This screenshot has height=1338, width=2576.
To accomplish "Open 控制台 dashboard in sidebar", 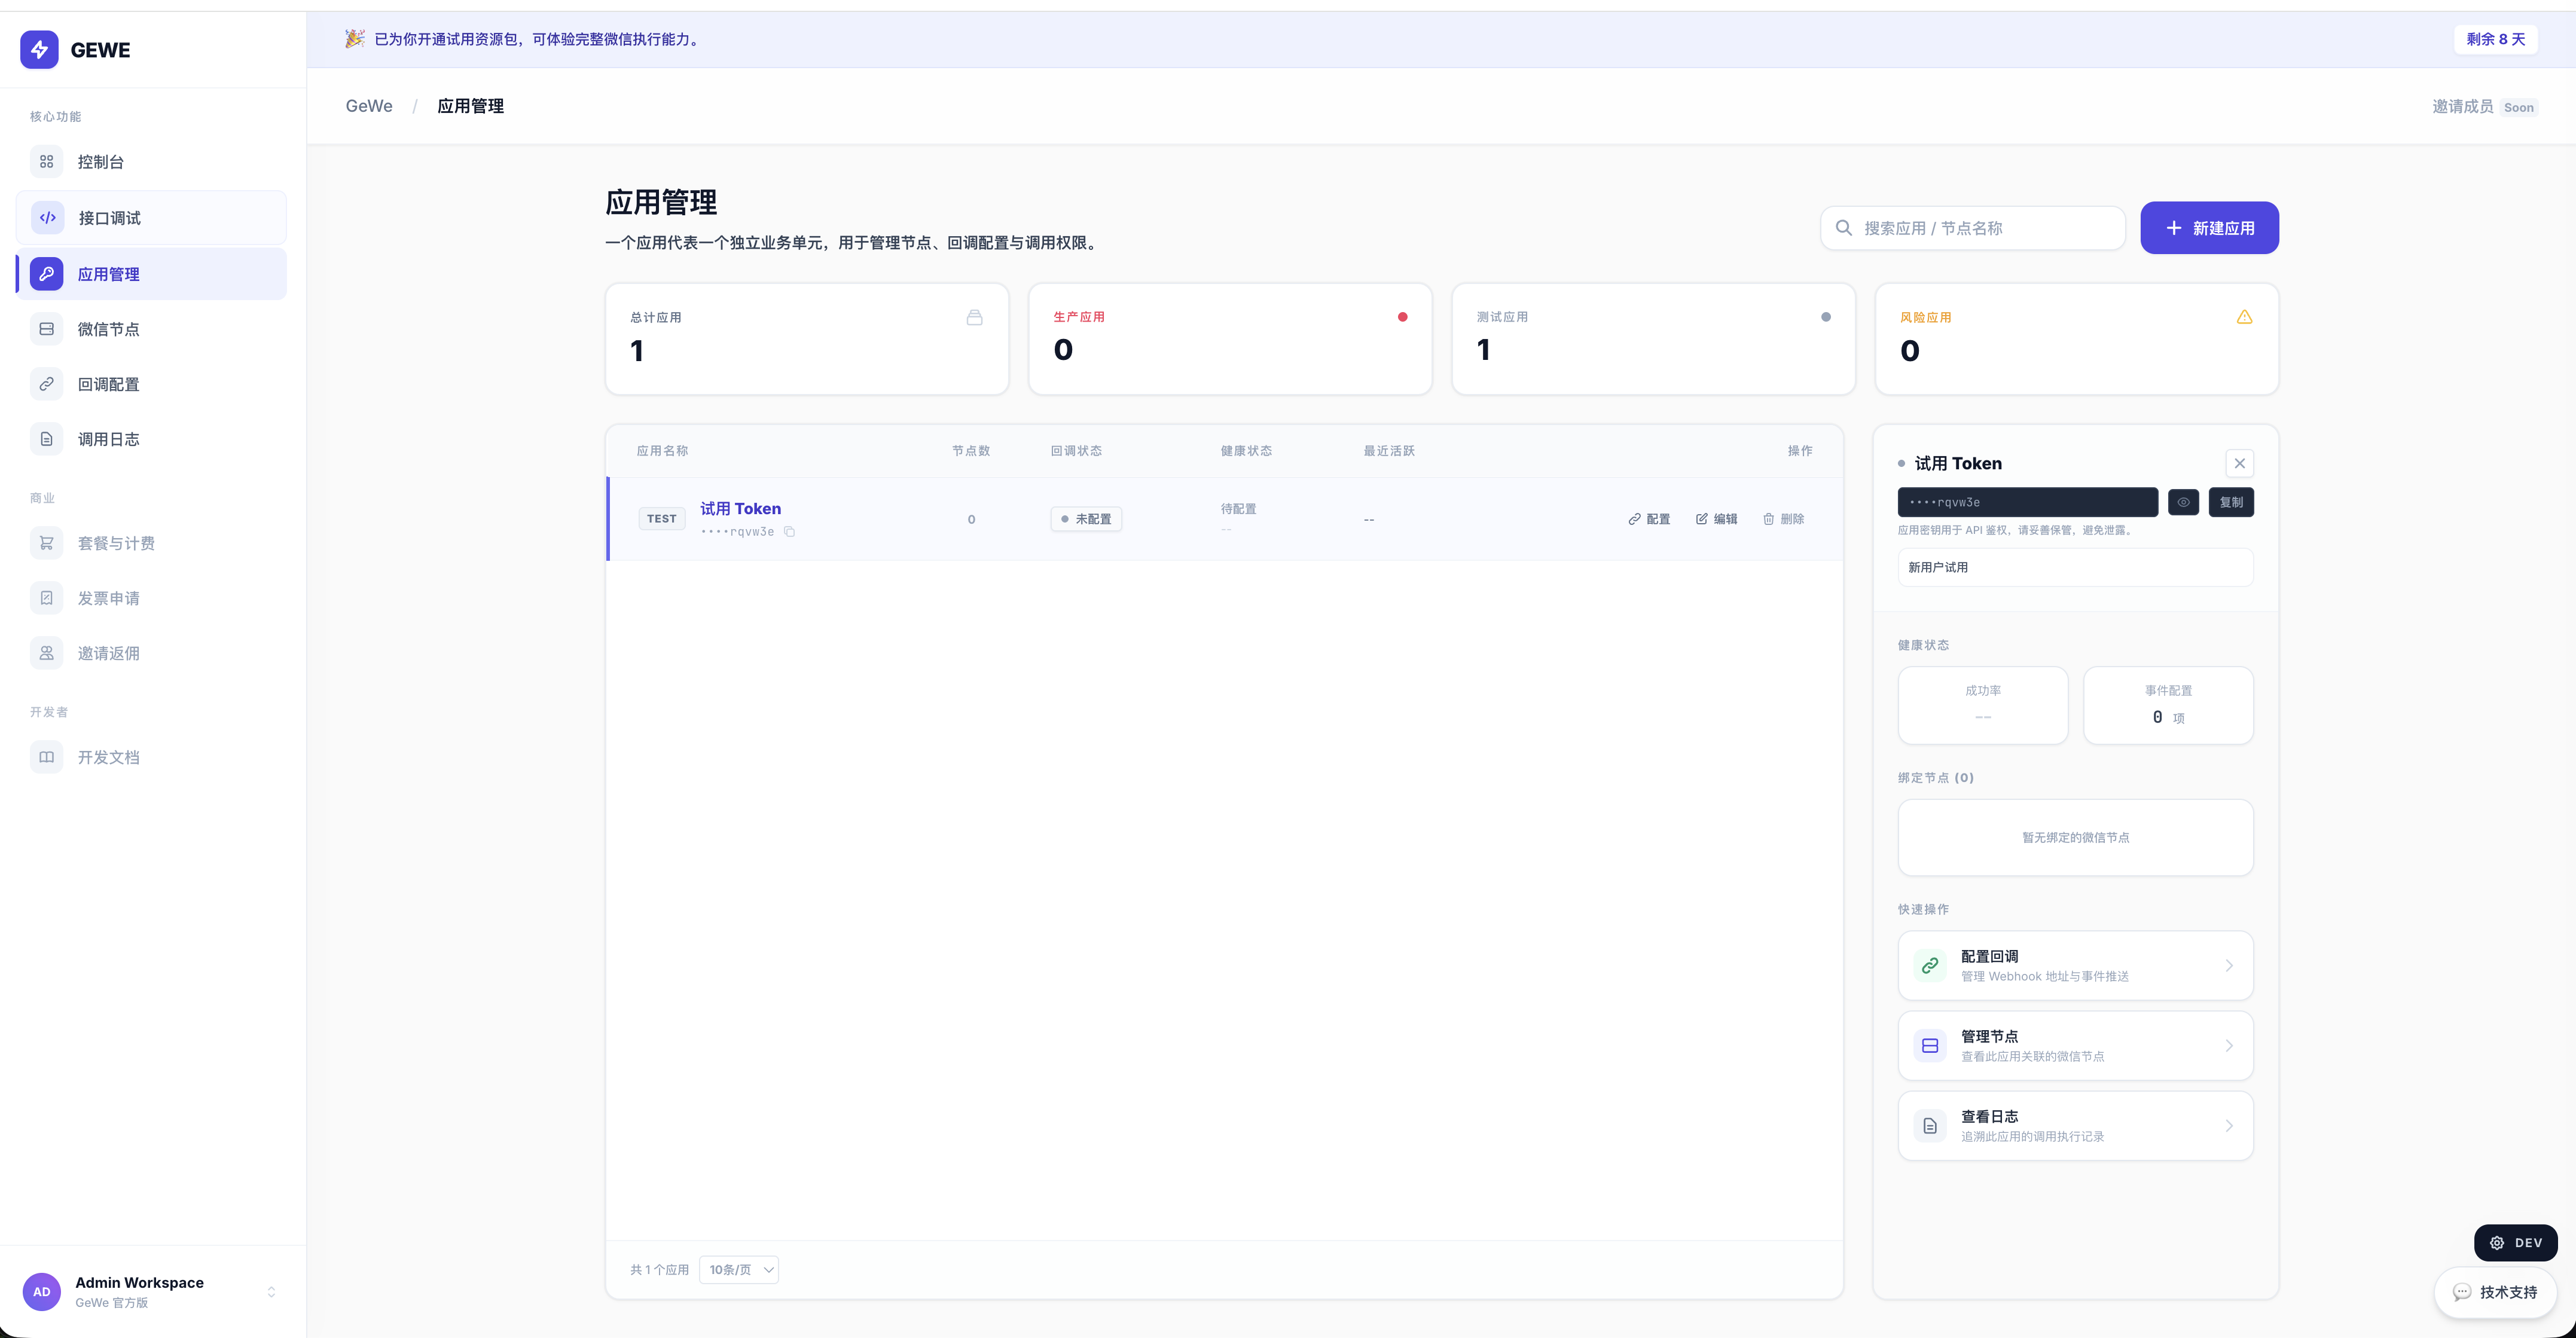I will pyautogui.click(x=151, y=162).
